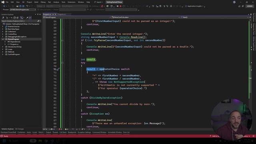Click the Continue debugging button
This screenshot has height=144, width=256.
[x=94, y=6]
